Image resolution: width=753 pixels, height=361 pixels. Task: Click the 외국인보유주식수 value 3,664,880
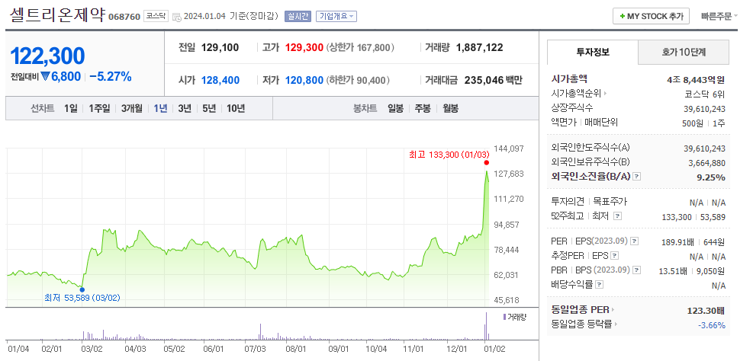(x=706, y=163)
